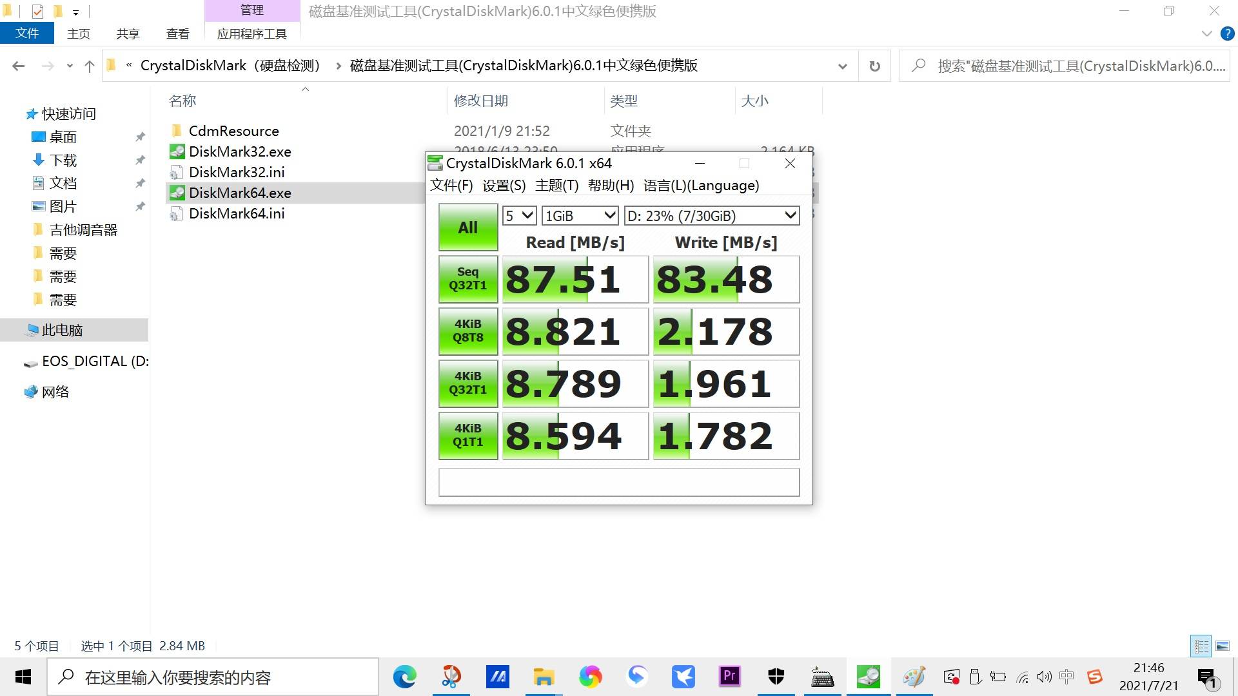Open the D: drive selection dropdown
This screenshot has width=1238, height=696.
tap(712, 216)
